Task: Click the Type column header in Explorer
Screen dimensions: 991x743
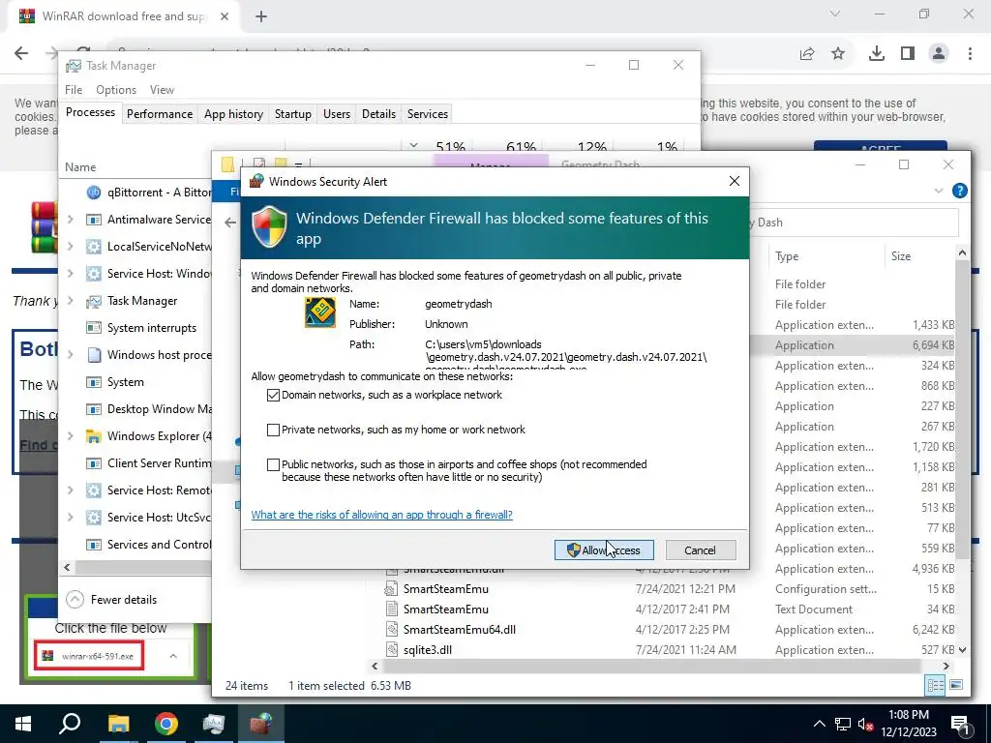Action: coord(787,256)
